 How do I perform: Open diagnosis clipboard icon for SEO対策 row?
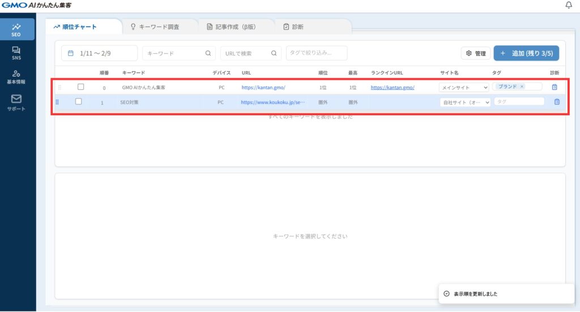point(557,102)
